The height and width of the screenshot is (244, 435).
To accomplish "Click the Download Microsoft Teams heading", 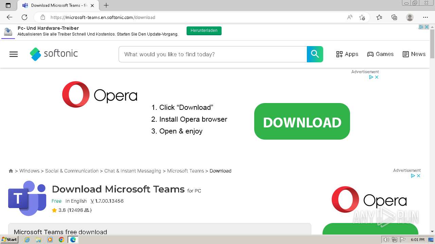I will (x=118, y=189).
